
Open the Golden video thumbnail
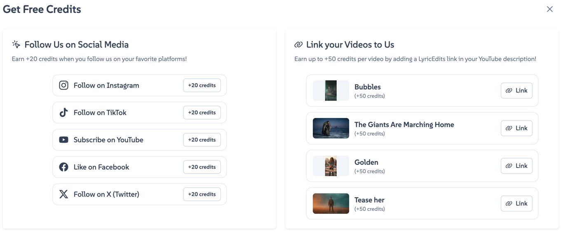click(331, 166)
